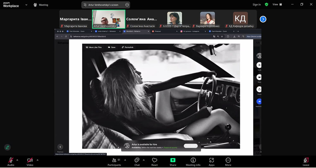Bookmark page with star icon

(222, 36)
